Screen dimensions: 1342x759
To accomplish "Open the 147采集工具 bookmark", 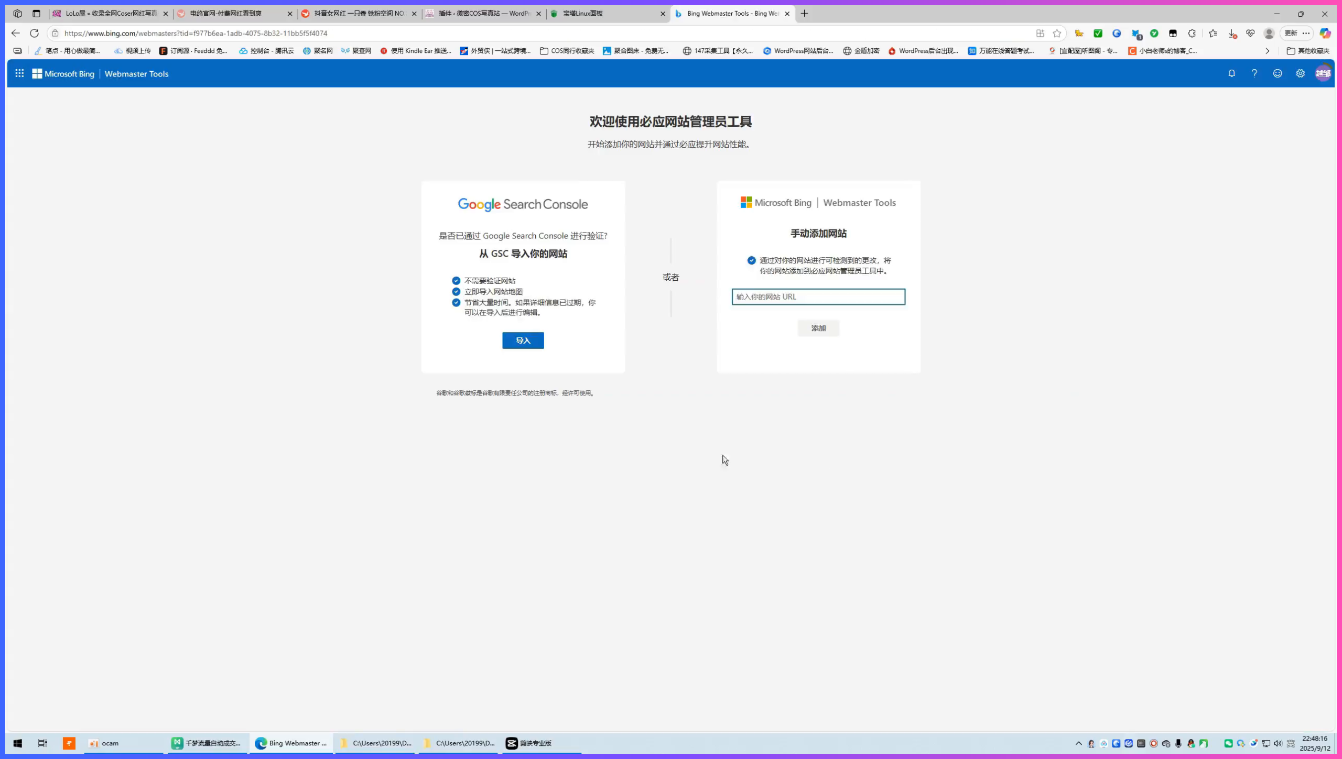I will click(718, 51).
